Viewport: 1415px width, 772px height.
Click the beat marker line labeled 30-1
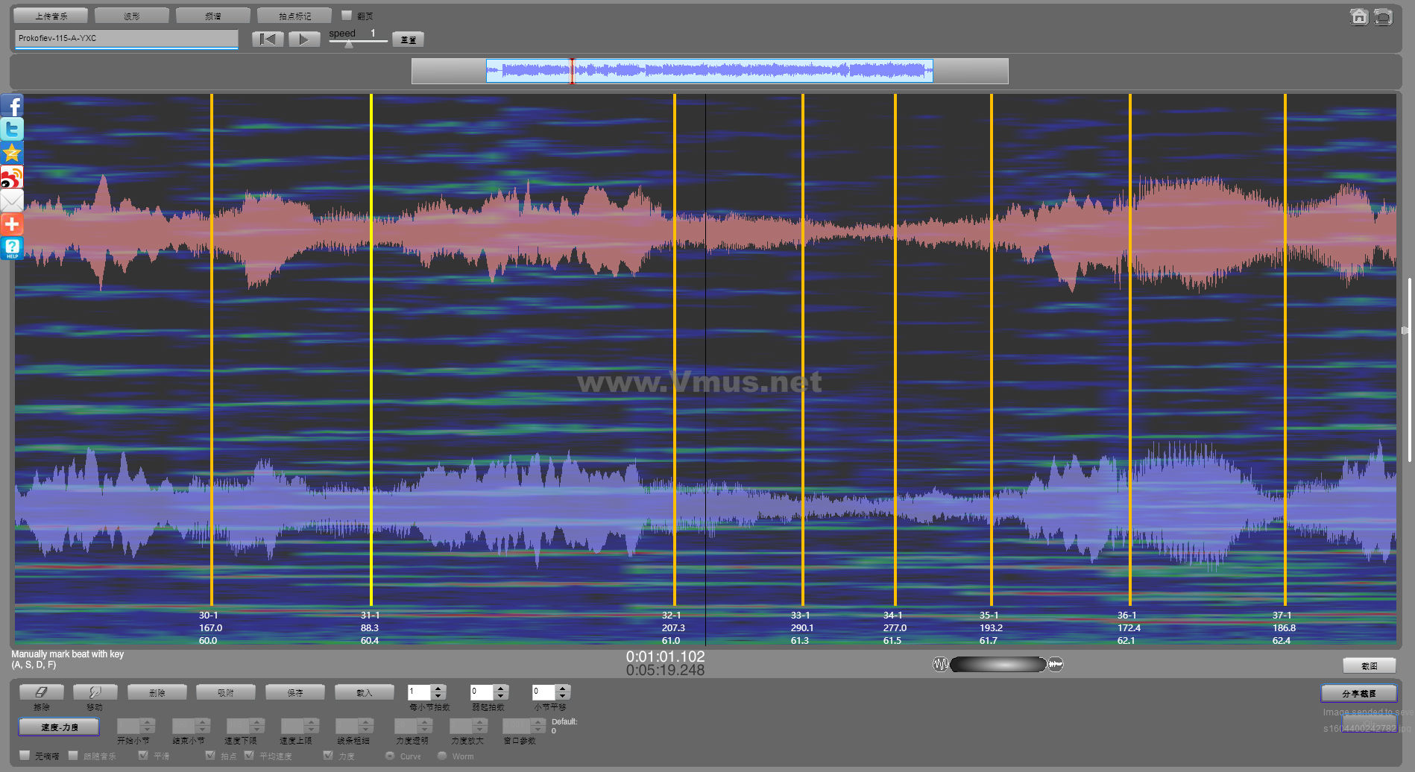click(x=212, y=349)
